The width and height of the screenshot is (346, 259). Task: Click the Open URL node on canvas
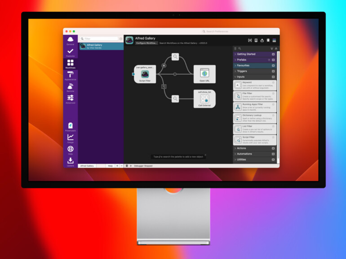tap(204, 74)
